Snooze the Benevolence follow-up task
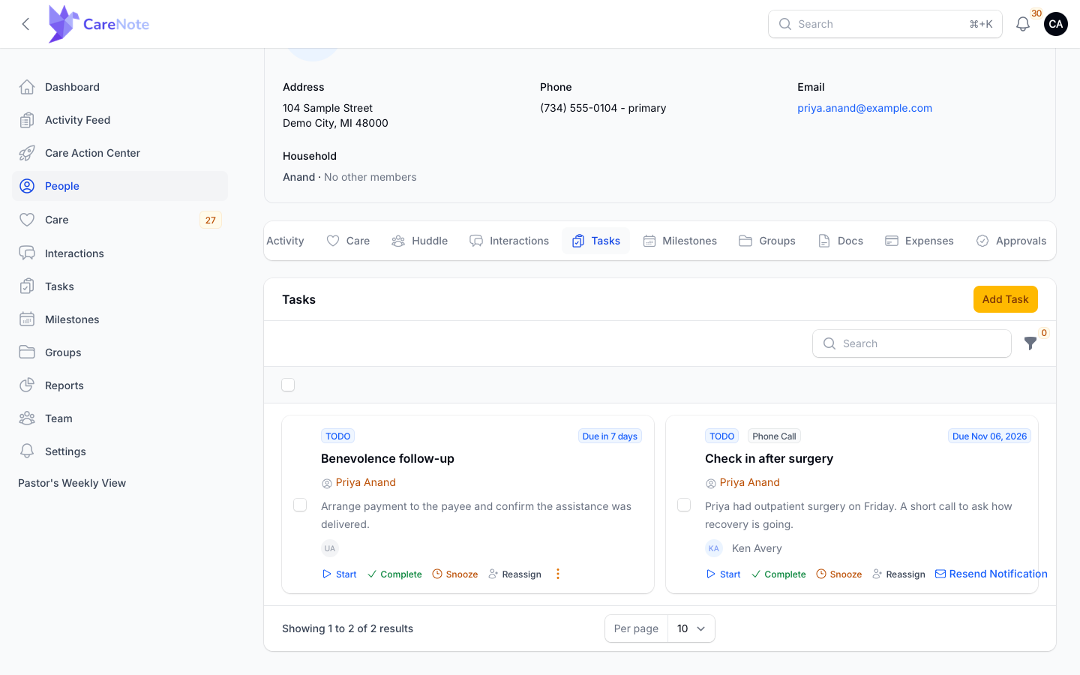Viewport: 1080px width, 675px height. point(455,574)
